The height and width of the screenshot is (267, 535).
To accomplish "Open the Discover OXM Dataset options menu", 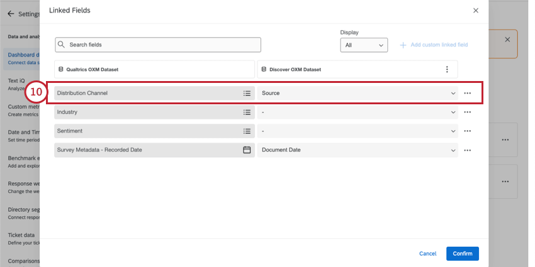I will coord(447,69).
